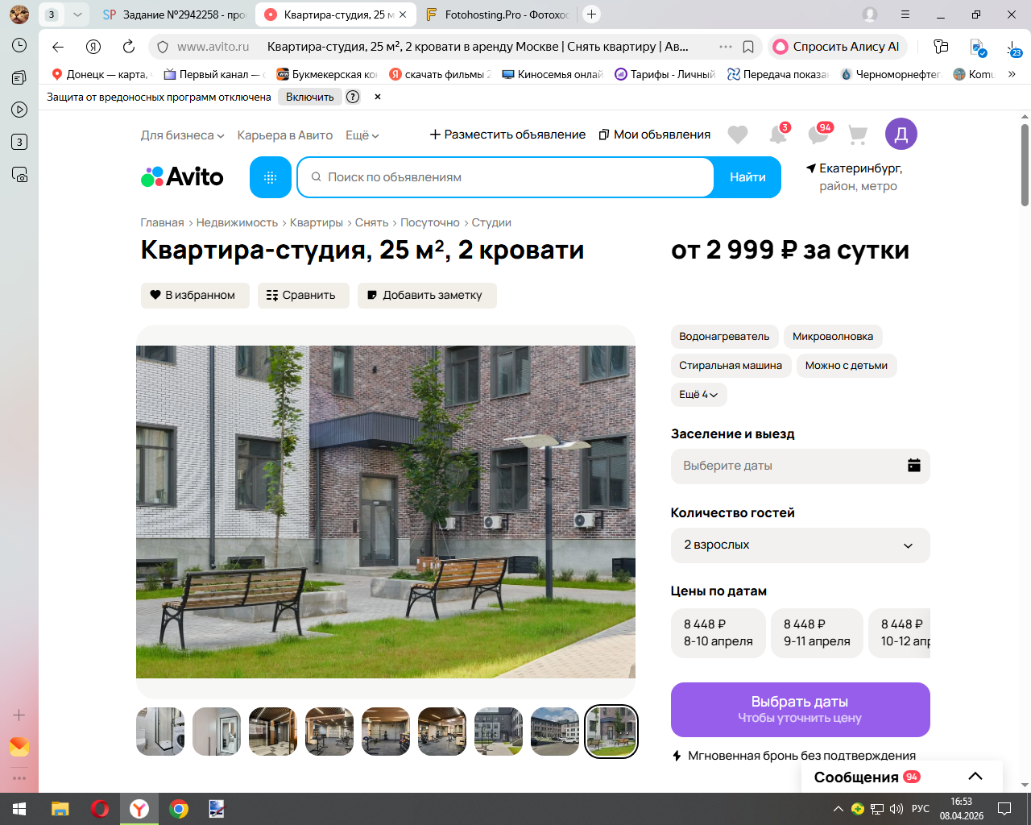Switch to the Fotohosting.Pro browser tab
Image resolution: width=1031 pixels, height=825 pixels.
click(497, 15)
